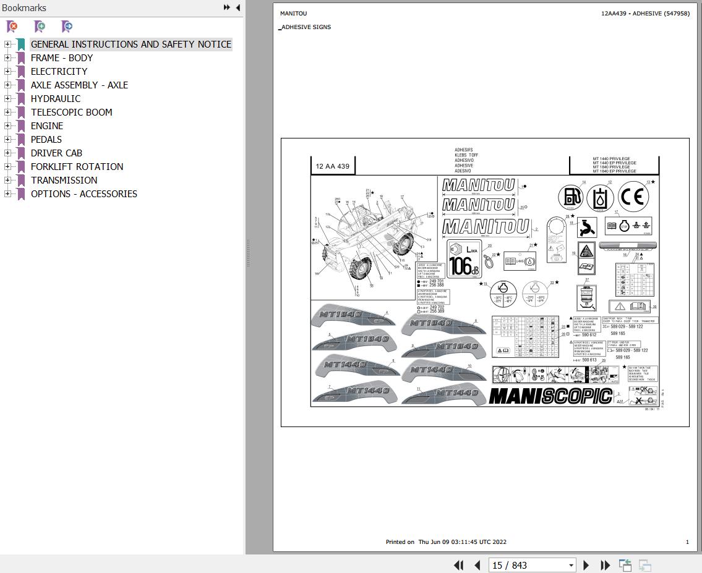Collapse the Bookmarks panel arrow
Image resolution: width=702 pixels, height=573 pixels.
tap(238, 7)
